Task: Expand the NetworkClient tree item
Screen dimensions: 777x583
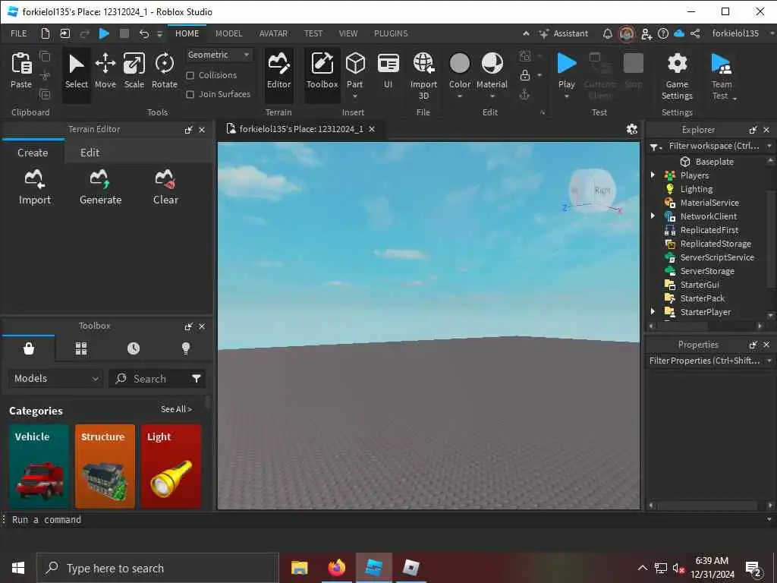Action: point(653,216)
